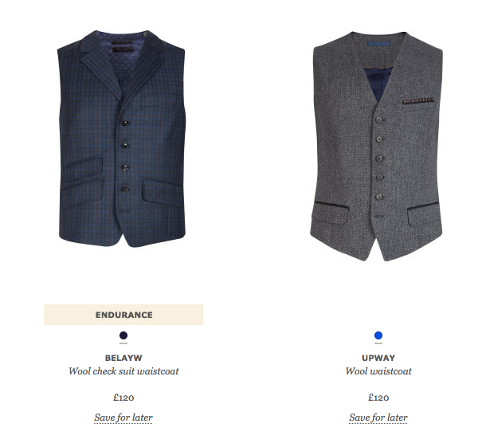Screen dimensions: 486x439
Task: Click the £120 price under BELAYW
Action: click(123, 398)
